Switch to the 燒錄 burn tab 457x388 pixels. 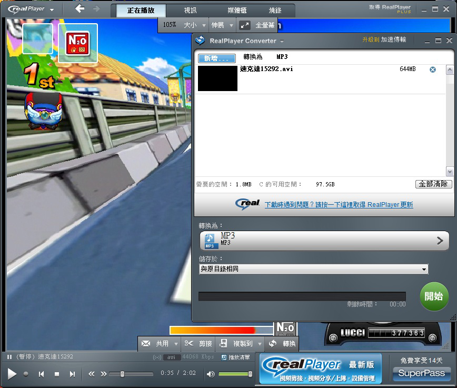pyautogui.click(x=275, y=11)
